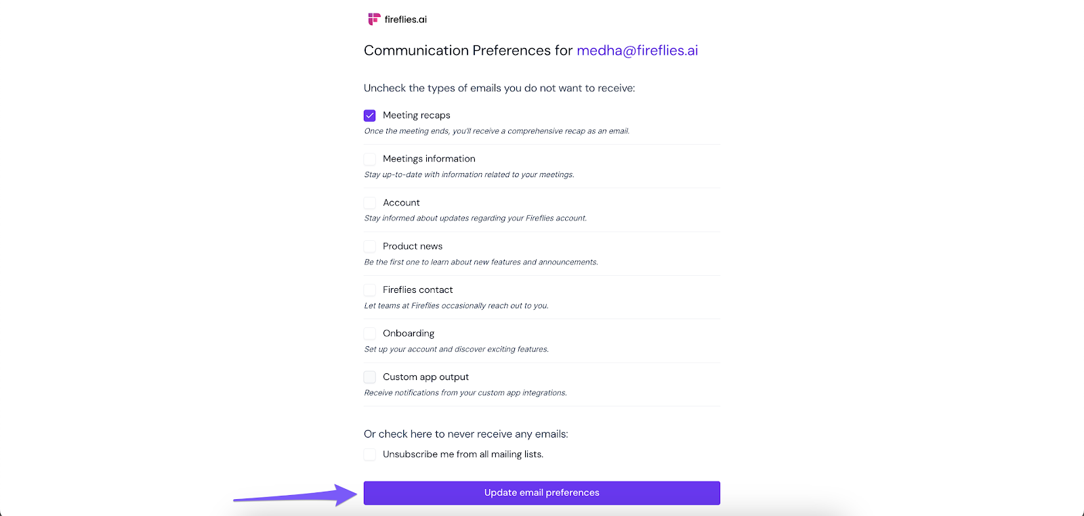Check the Product news checkbox
1084x516 pixels.
(x=370, y=246)
